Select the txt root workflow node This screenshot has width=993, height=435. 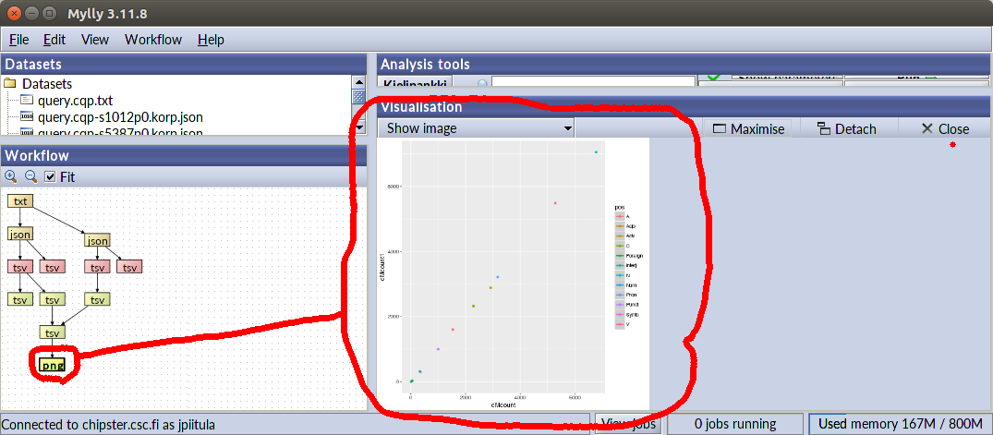(20, 200)
